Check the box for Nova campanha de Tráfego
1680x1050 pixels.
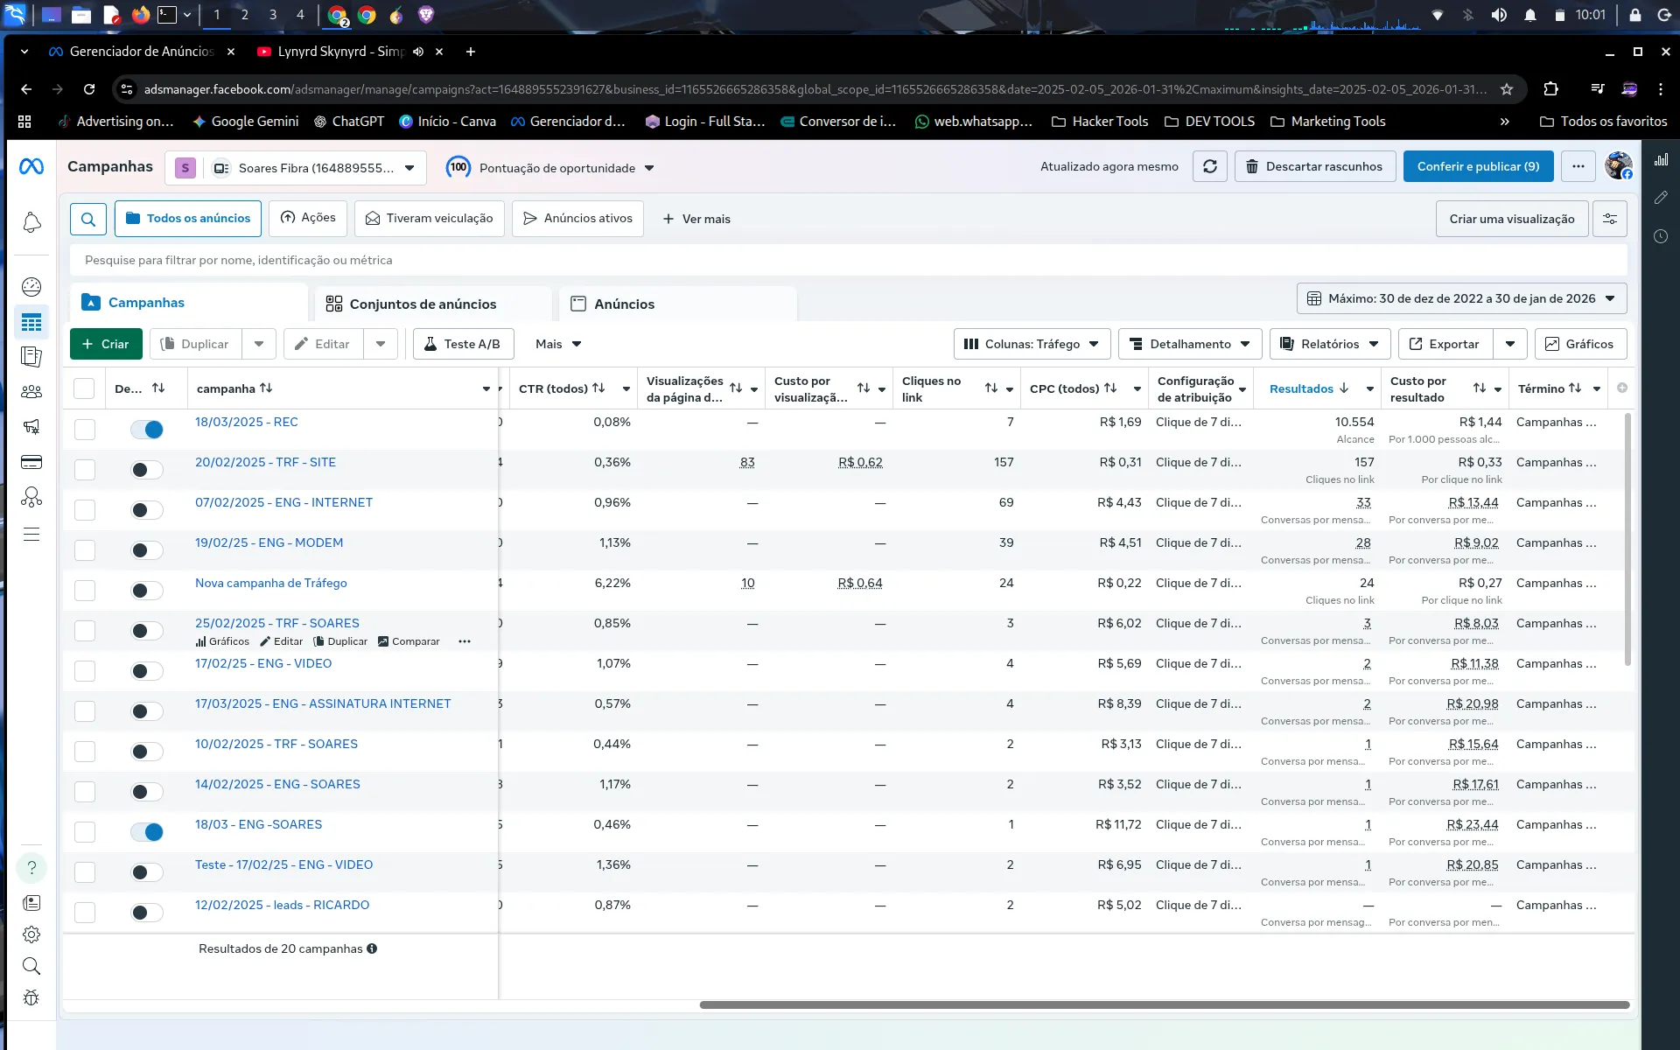(85, 591)
